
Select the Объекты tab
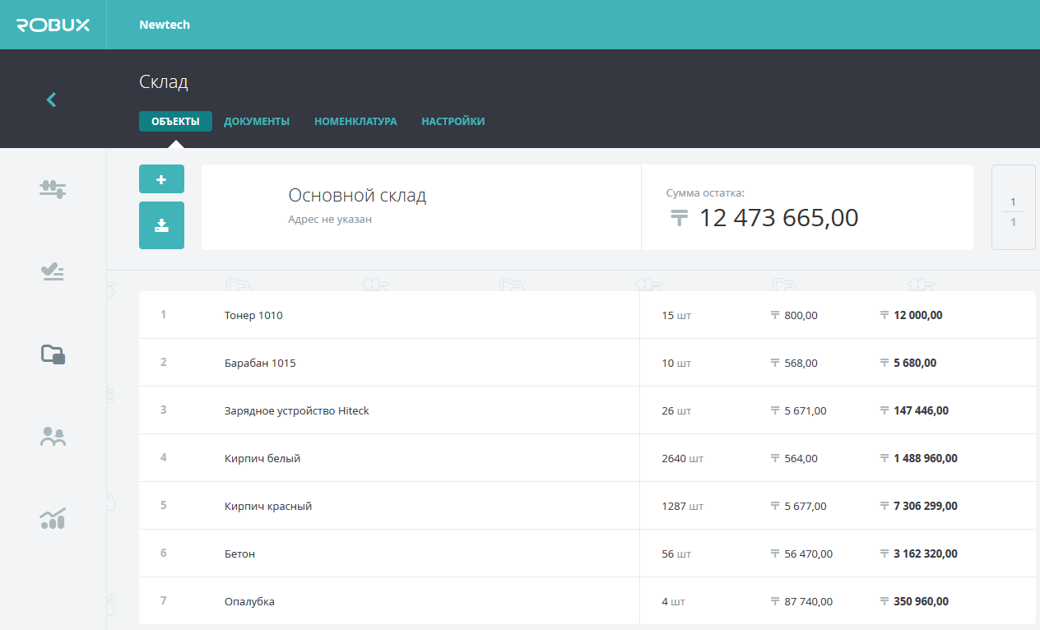pyautogui.click(x=175, y=122)
